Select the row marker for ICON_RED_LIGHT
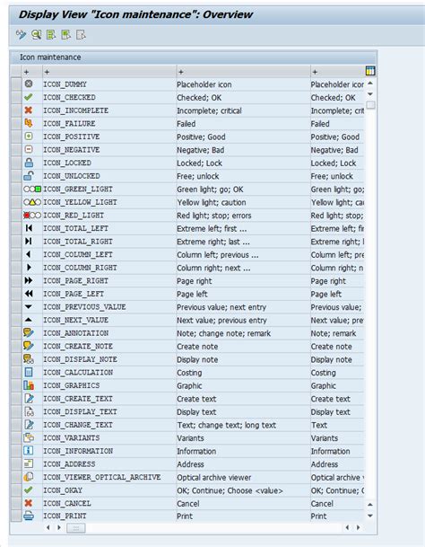The width and height of the screenshot is (425, 547). pos(16,216)
